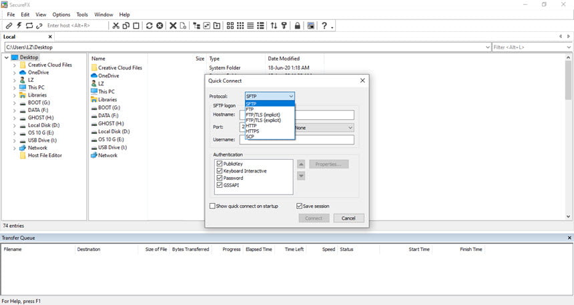Open the Edit menu
This screenshot has height=305, width=574.
[x=25, y=15]
